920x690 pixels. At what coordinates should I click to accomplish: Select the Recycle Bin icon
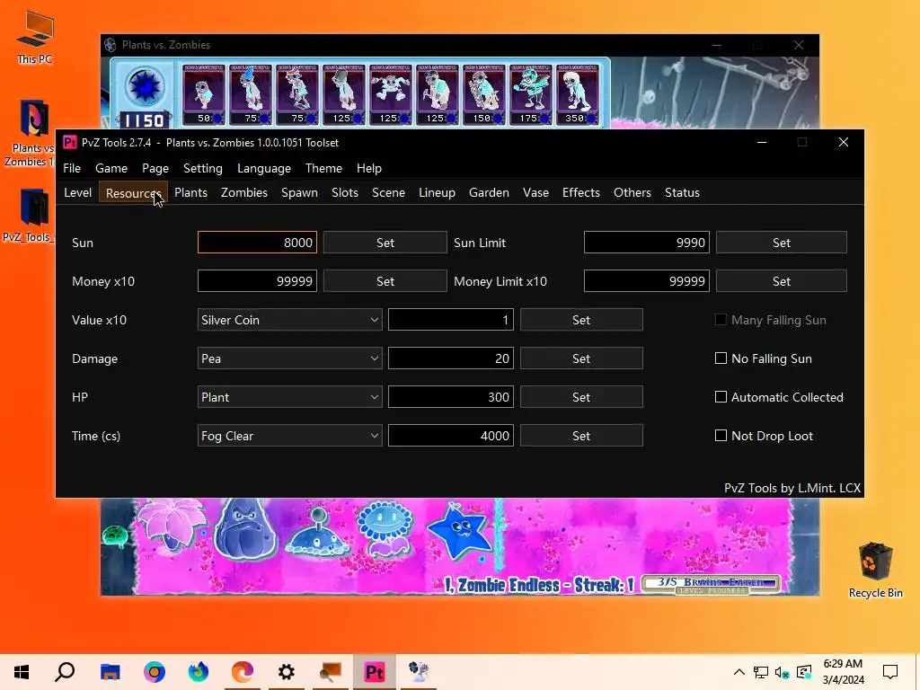[875, 569]
